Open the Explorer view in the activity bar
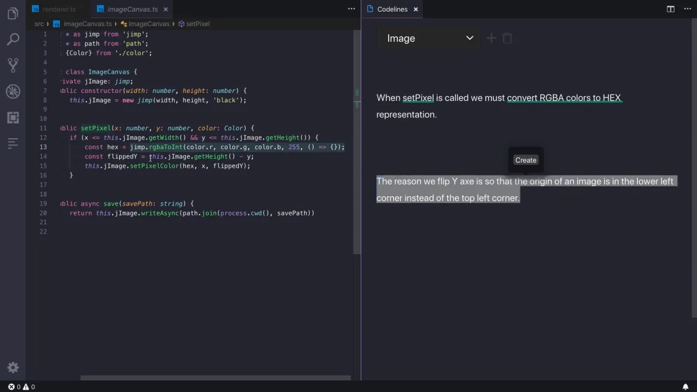 [x=13, y=13]
